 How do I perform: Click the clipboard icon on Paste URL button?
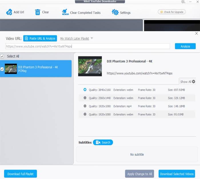click(26, 38)
